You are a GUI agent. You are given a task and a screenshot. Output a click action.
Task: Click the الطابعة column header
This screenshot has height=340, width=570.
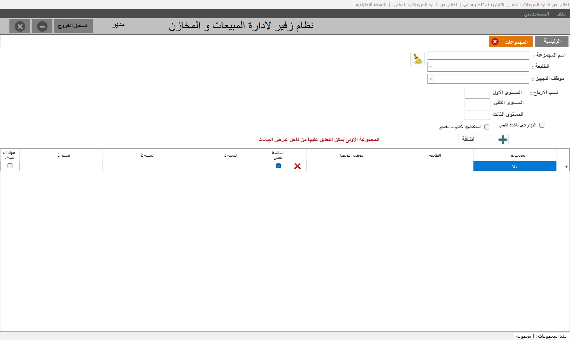(x=432, y=155)
